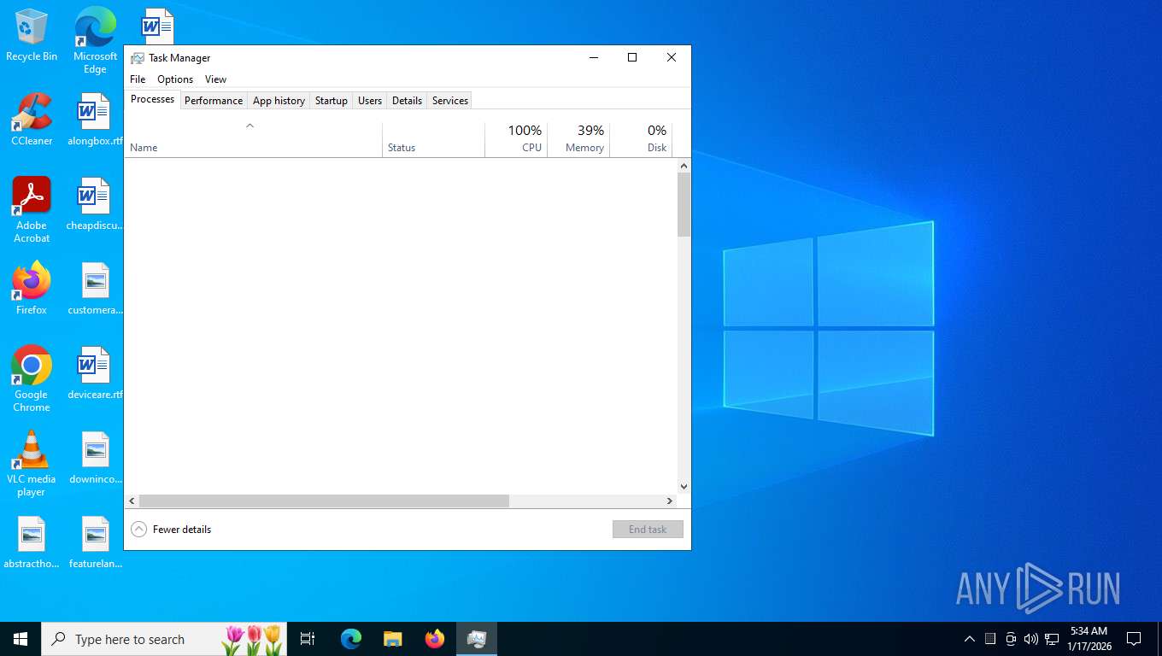Open the Windows Start menu
This screenshot has width=1162, height=656.
(21, 639)
